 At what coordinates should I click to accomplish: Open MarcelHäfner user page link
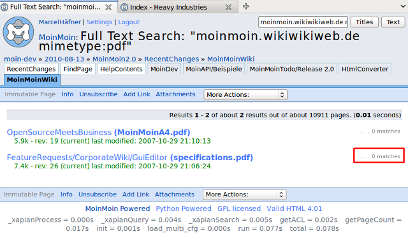(60, 22)
